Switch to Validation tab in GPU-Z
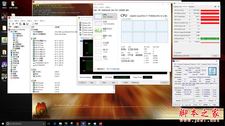 (x=191, y=7)
